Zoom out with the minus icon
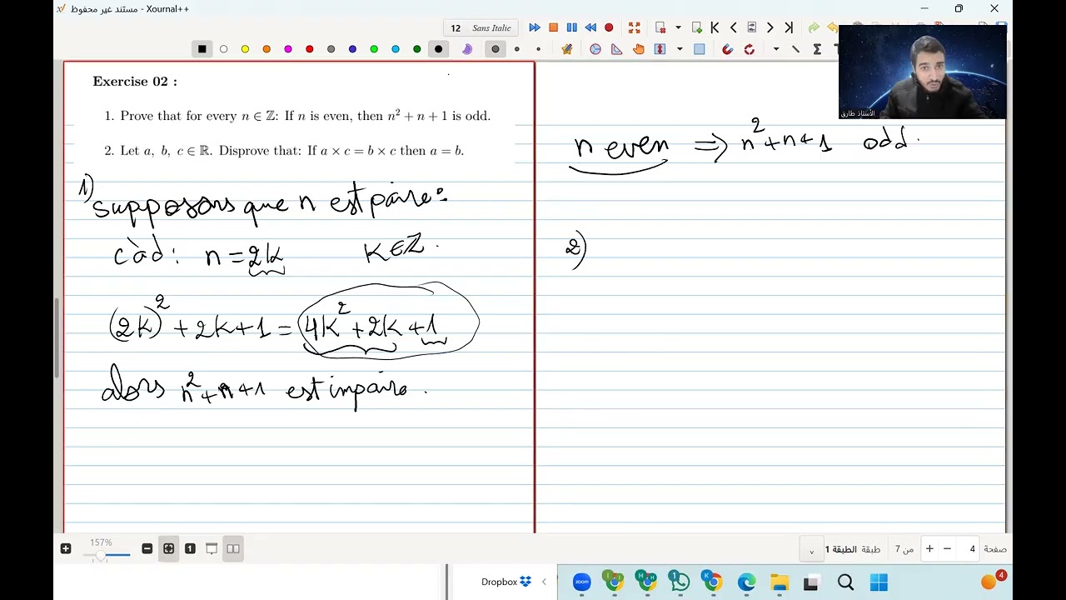 coord(147,548)
